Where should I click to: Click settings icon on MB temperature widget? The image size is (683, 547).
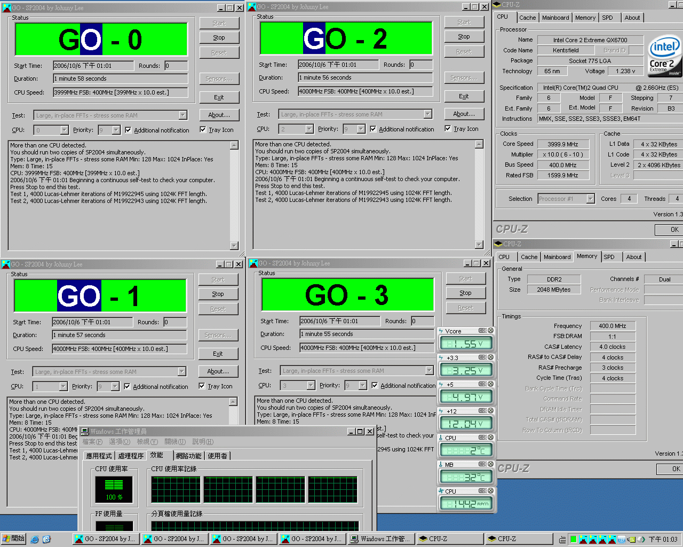coord(482,464)
